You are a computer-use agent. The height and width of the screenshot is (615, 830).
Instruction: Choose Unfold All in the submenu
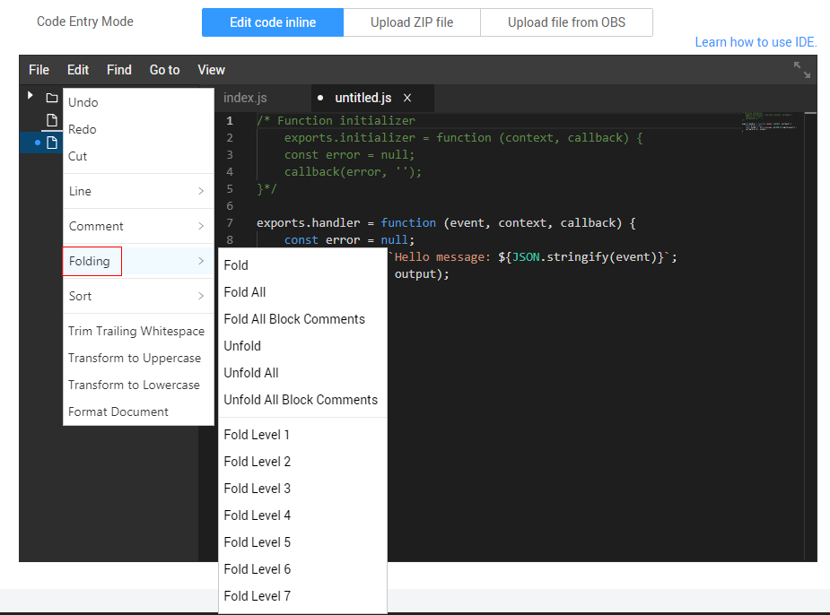302,373
